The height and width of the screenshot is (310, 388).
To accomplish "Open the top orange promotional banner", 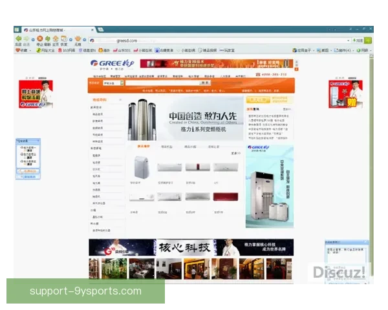I will click(x=217, y=63).
